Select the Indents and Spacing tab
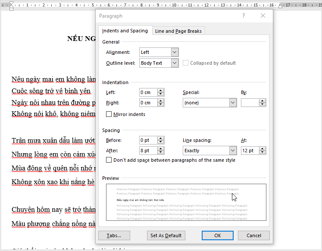Screen dimensions: 322x251 (125, 31)
